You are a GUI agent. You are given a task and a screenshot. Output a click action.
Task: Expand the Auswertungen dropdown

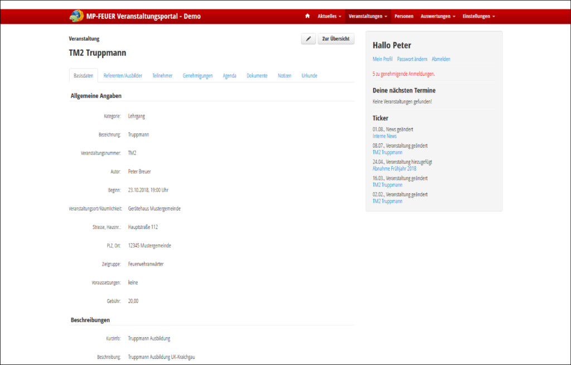[x=438, y=16]
